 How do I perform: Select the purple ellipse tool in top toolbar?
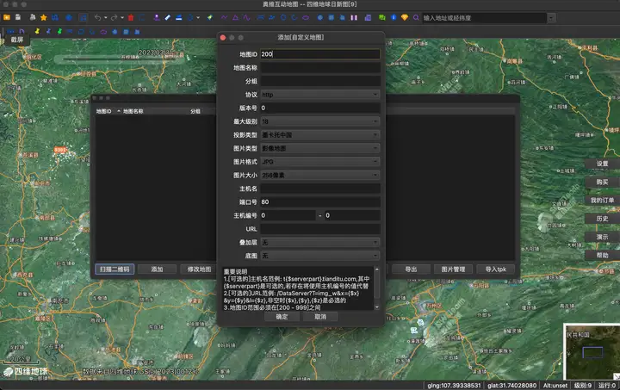pyautogui.click(x=306, y=17)
